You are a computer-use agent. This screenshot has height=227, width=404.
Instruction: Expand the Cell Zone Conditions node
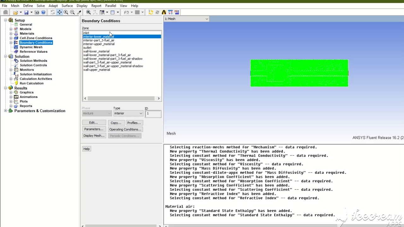[x=11, y=38]
